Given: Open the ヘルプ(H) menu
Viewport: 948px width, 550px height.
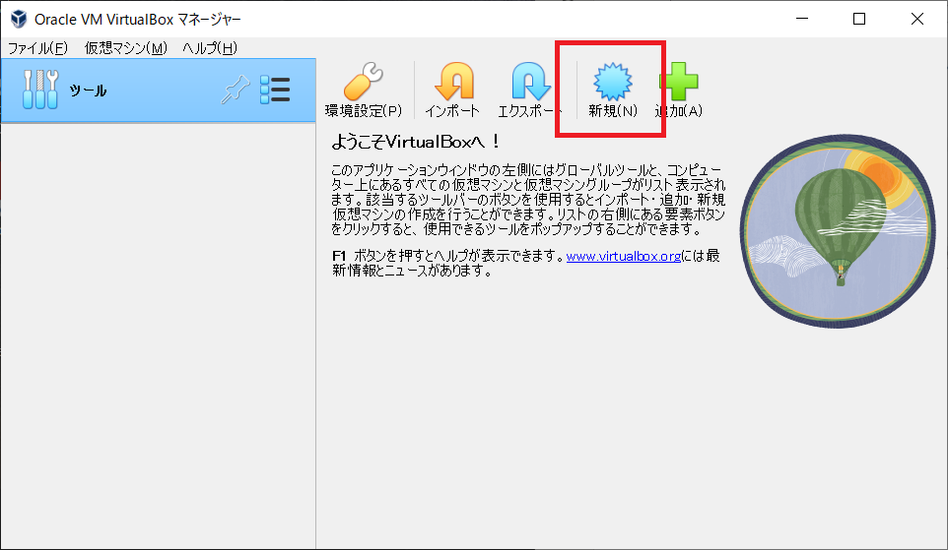Looking at the screenshot, I should pos(209,48).
